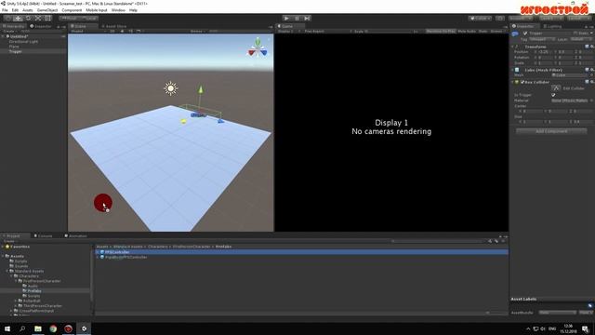Open the Account dropdown
The height and width of the screenshot is (335, 595).
521,19
